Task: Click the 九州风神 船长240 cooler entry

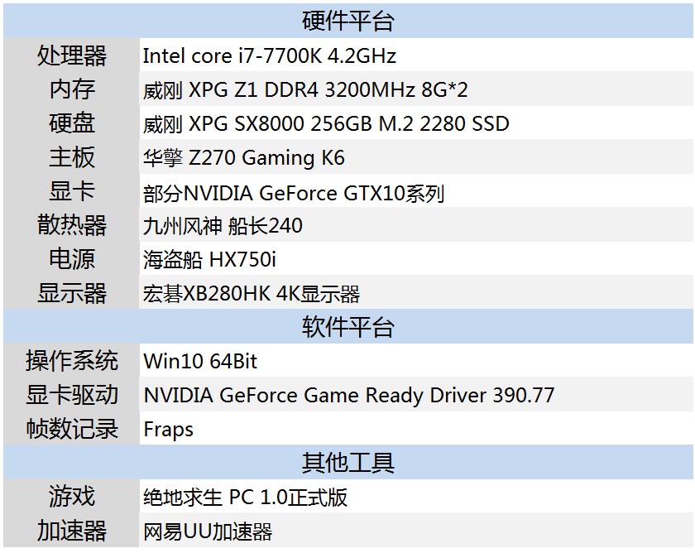Action: tap(223, 225)
